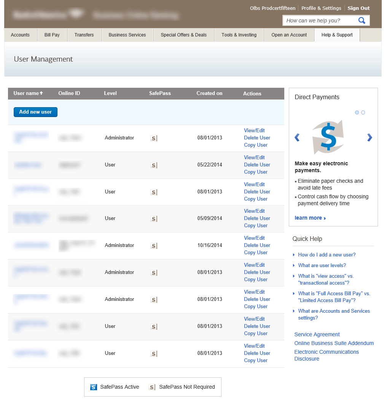This screenshot has width=384, height=402.
Task: Click Copy User in the 05/22/2014 row
Action: click(x=256, y=172)
